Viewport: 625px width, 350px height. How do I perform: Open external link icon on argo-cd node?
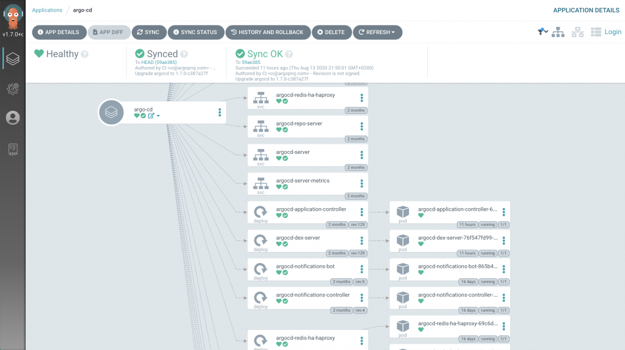151,116
